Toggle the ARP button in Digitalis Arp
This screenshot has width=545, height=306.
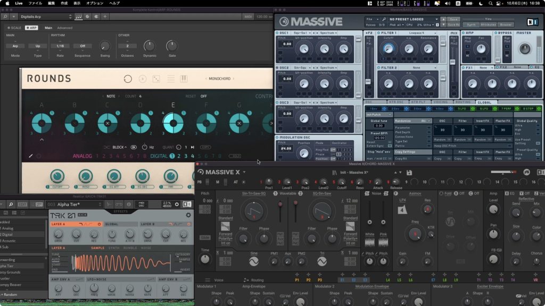point(31,28)
